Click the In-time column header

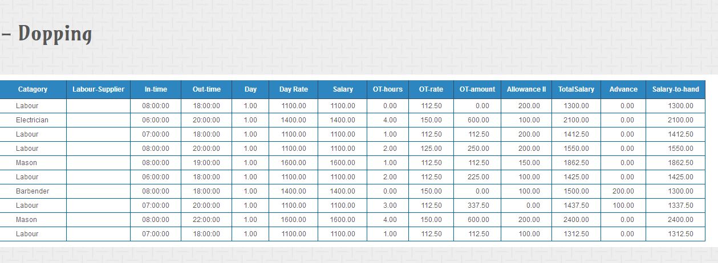click(156, 89)
